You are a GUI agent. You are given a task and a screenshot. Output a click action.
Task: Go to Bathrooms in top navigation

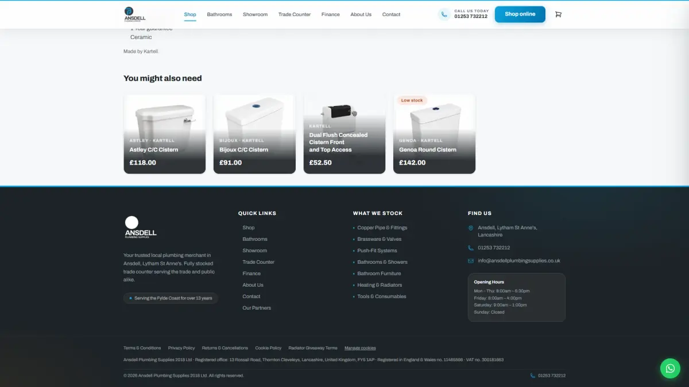219,14
